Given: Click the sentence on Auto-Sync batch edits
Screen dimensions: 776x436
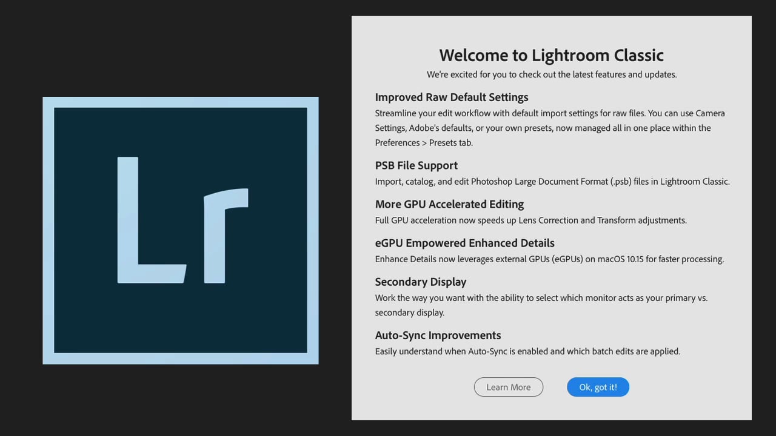Looking at the screenshot, I should point(527,351).
